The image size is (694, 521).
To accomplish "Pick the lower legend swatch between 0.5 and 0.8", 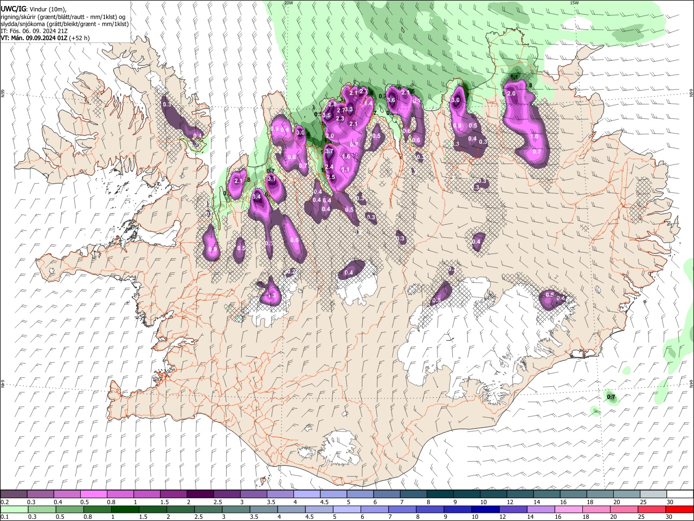I will pyautogui.click(x=69, y=509).
